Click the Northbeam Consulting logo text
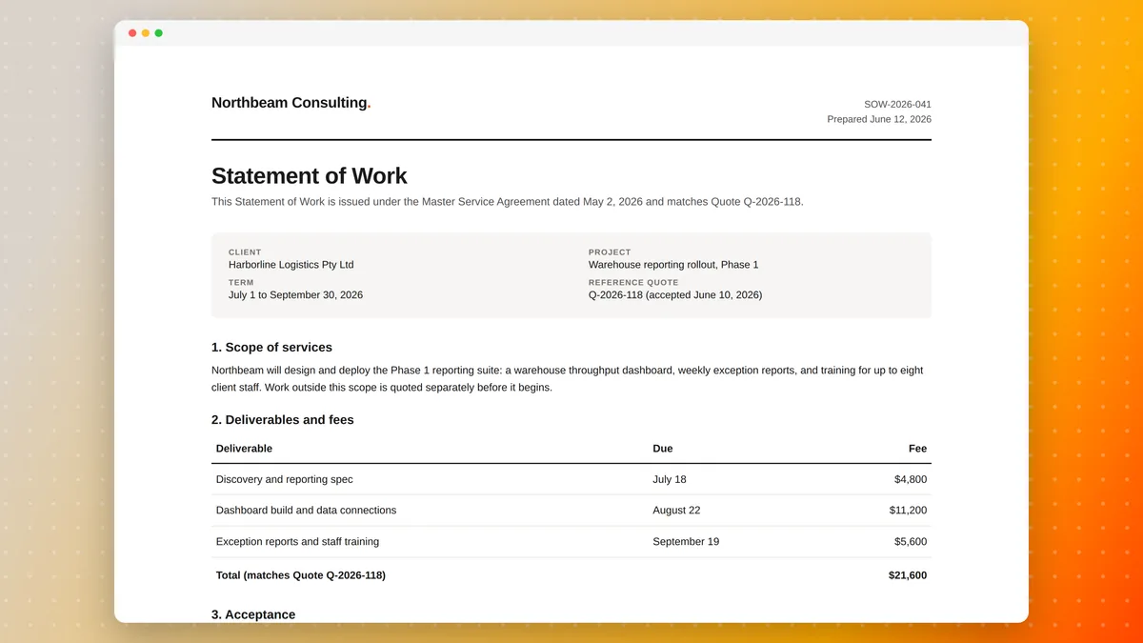 [291, 103]
